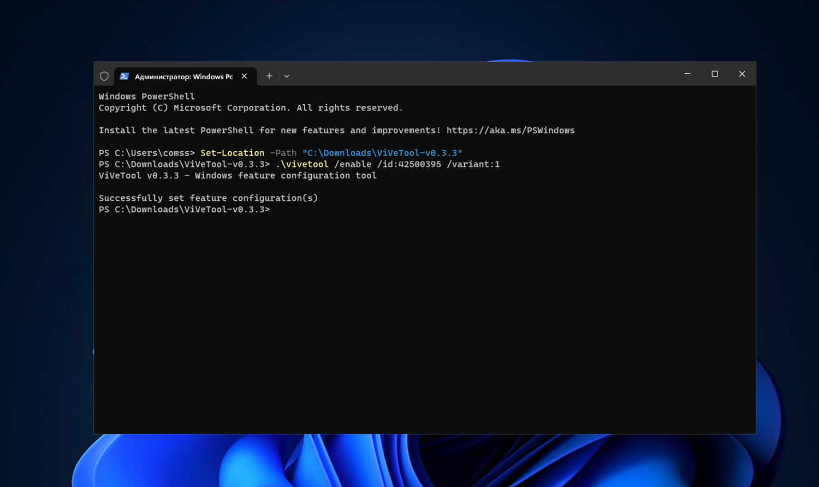Screen dimensions: 819x487
Task: Click the Set-Location command text
Action: [x=232, y=153]
